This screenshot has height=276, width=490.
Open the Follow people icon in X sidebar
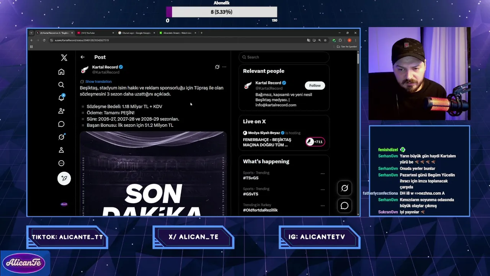[x=61, y=111]
